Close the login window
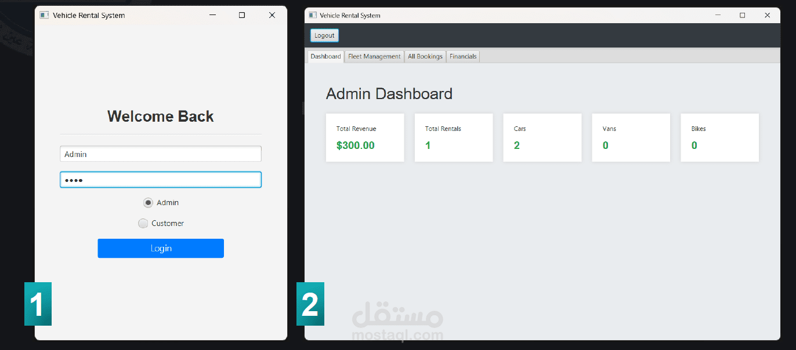The height and width of the screenshot is (350, 796). [272, 15]
